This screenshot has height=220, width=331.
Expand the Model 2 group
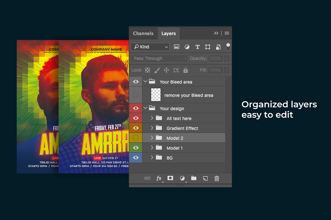tap(152, 138)
